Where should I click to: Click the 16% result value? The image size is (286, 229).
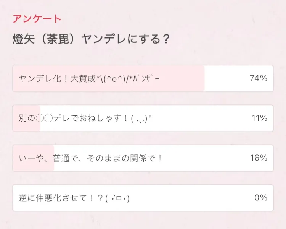pyautogui.click(x=259, y=158)
